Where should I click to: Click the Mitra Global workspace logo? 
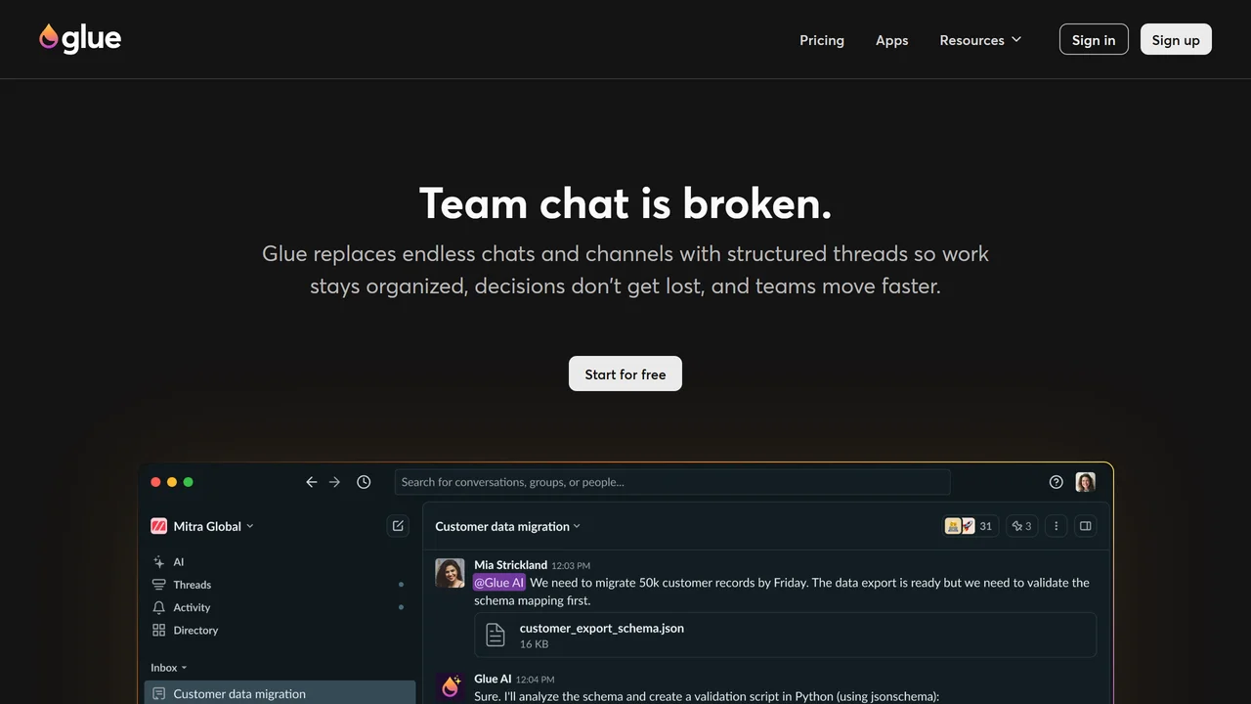158,526
